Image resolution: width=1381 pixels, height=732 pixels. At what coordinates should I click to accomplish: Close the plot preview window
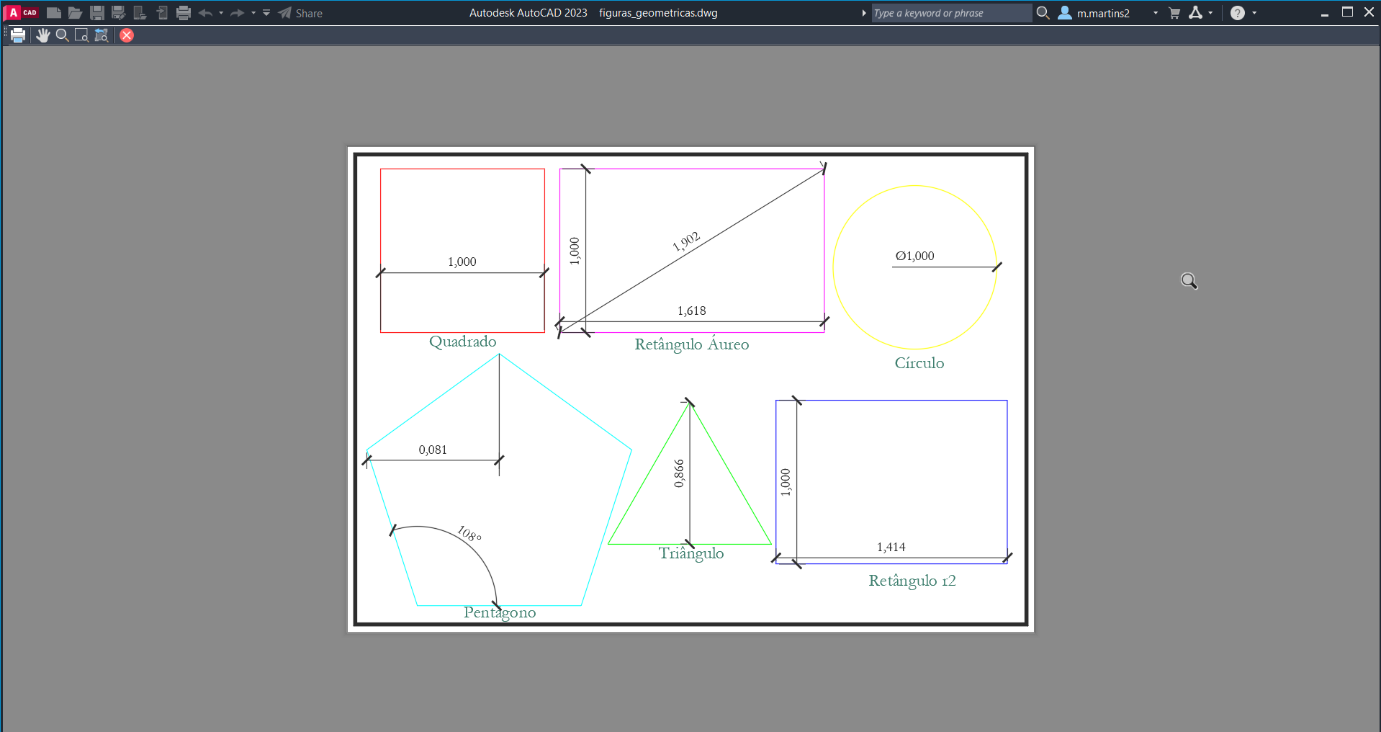(x=127, y=35)
